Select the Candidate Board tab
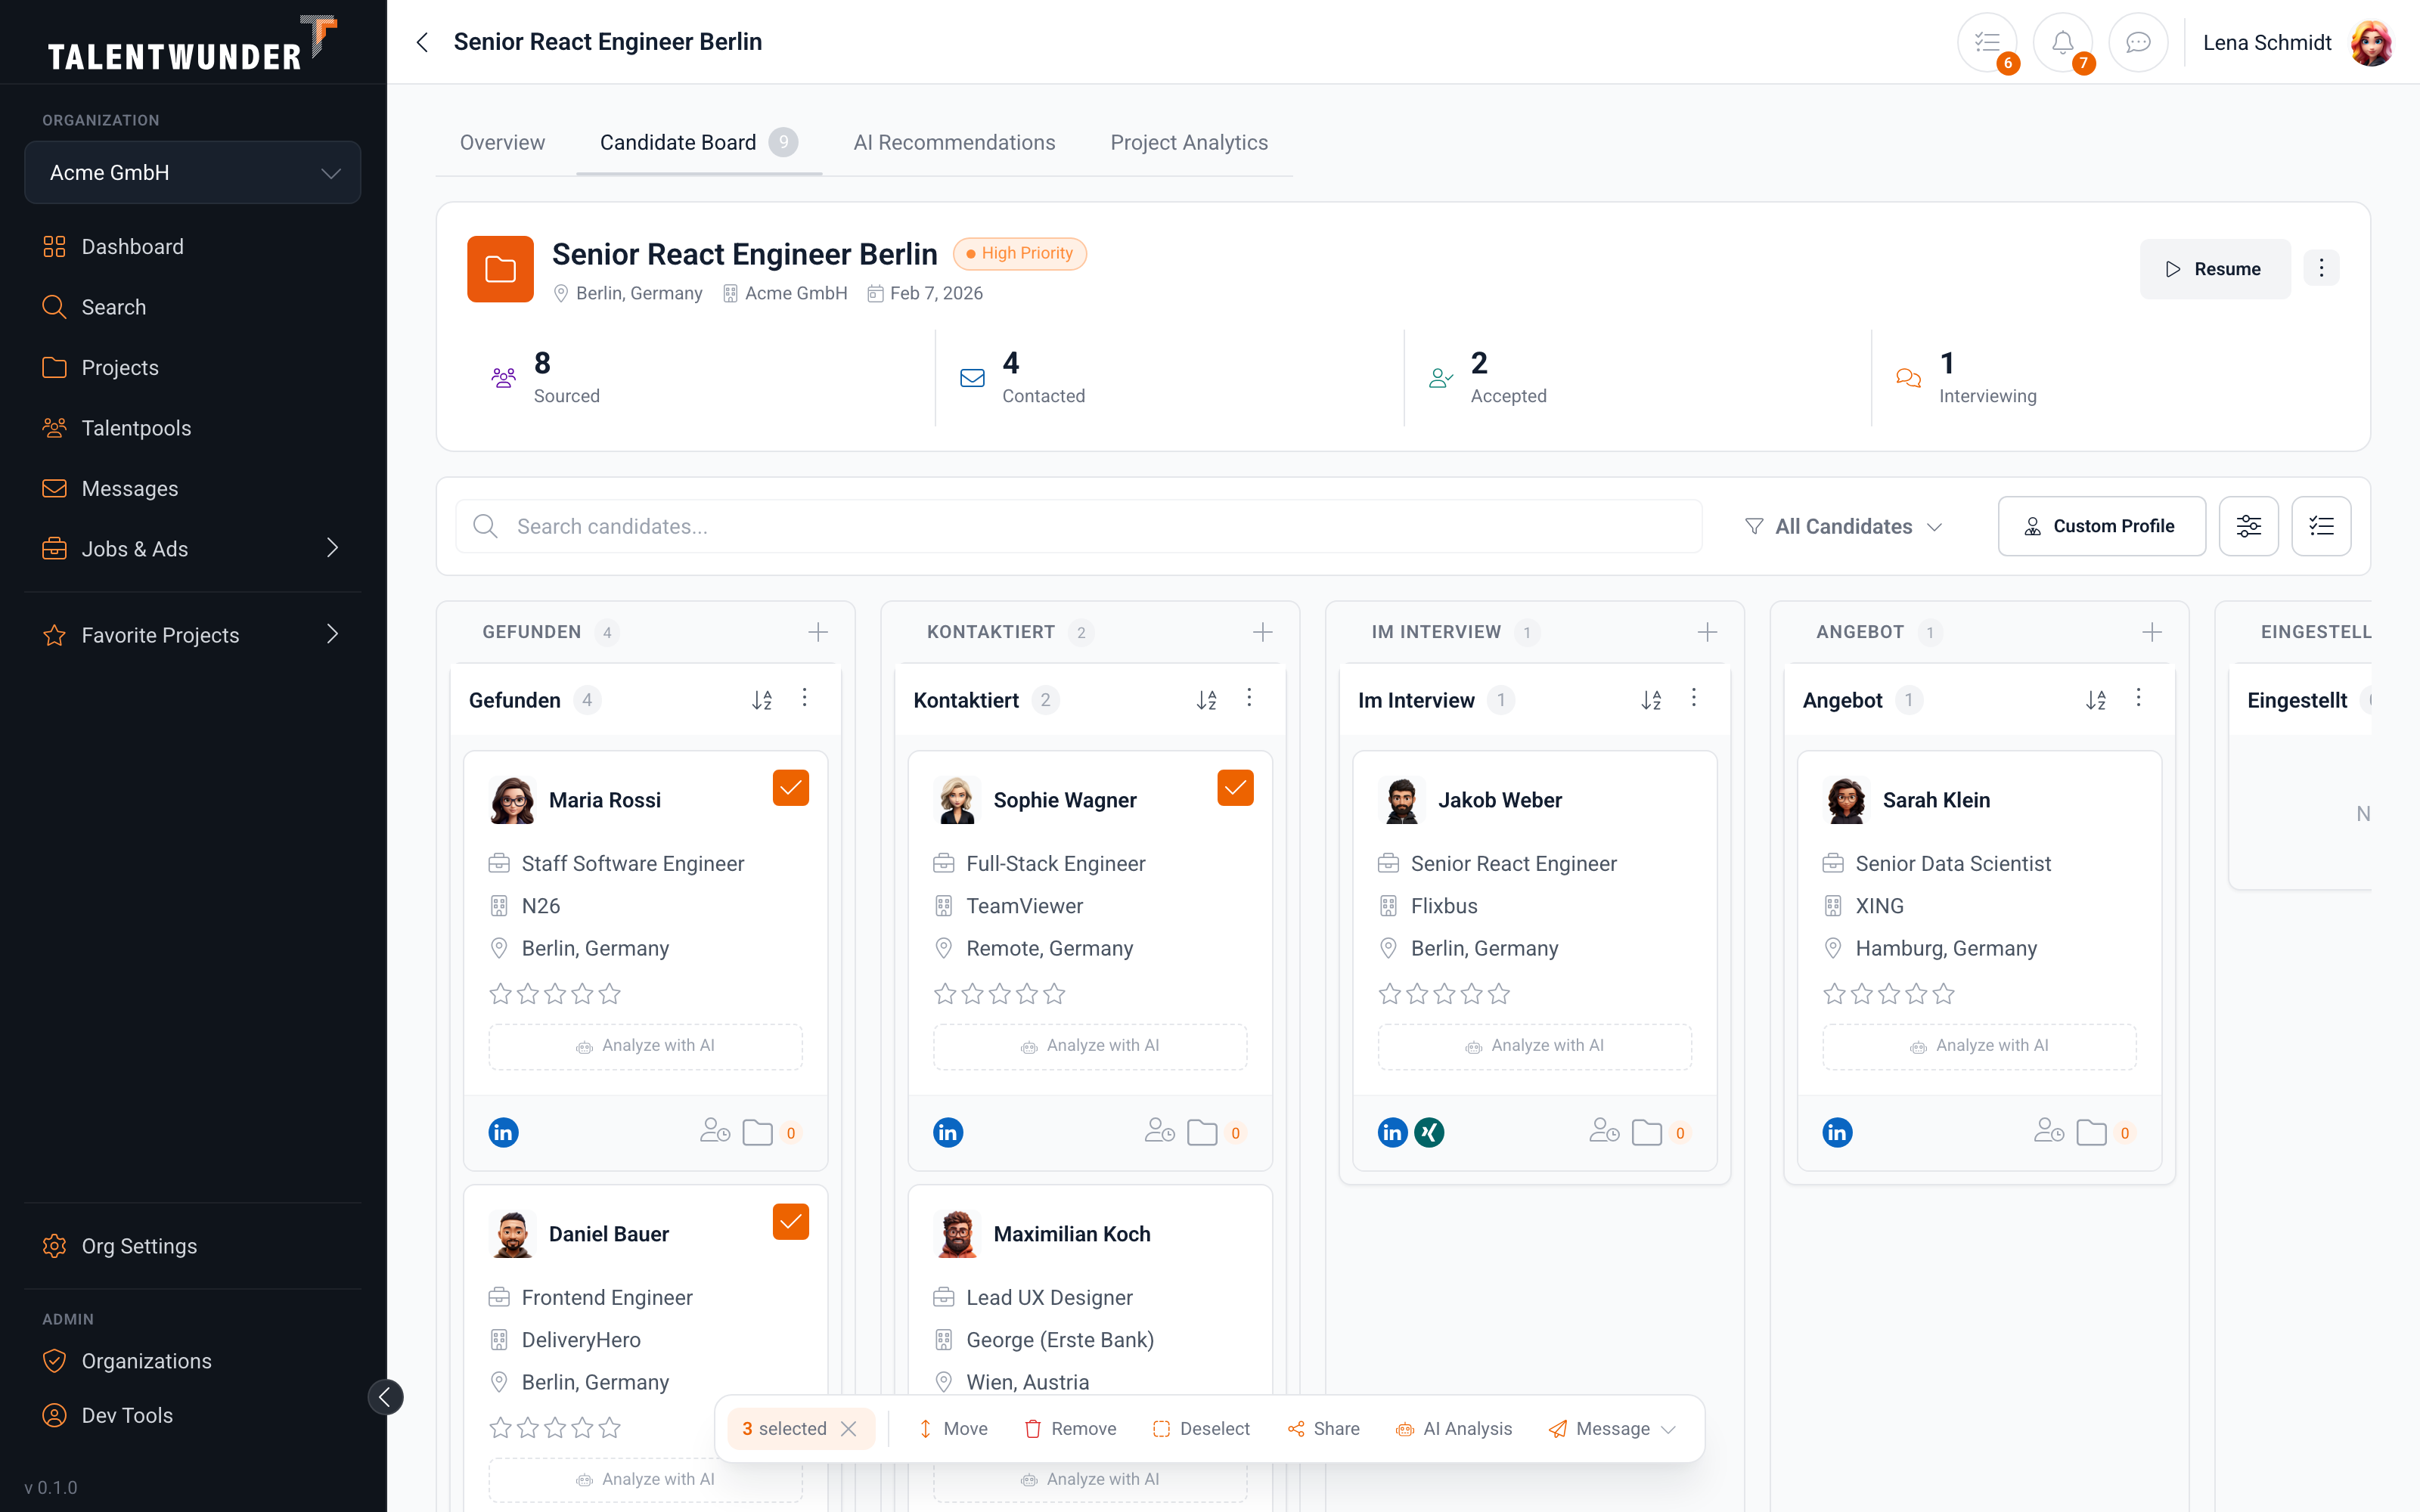 coord(698,142)
